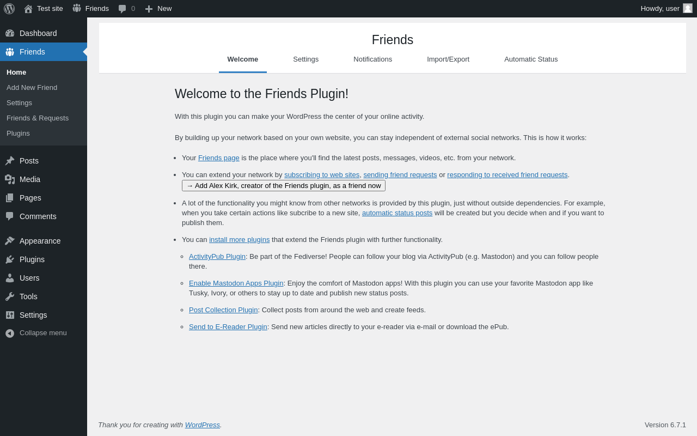The image size is (697, 436).
Task: Open the automatic status posts link
Action: [397, 213]
